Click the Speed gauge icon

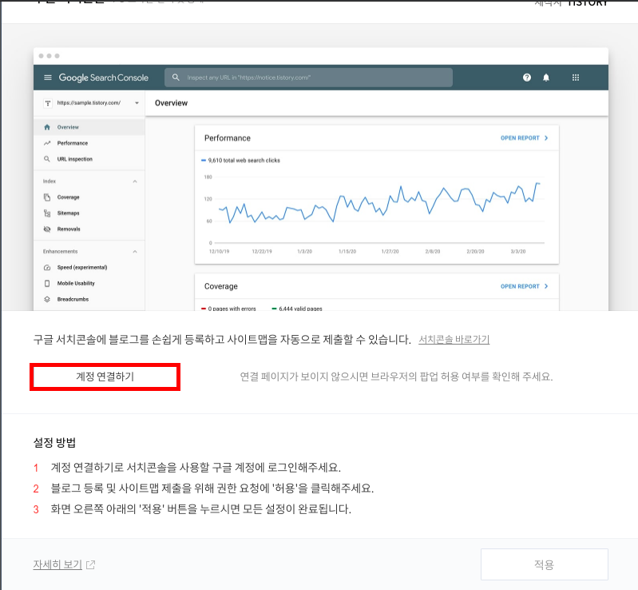(47, 267)
